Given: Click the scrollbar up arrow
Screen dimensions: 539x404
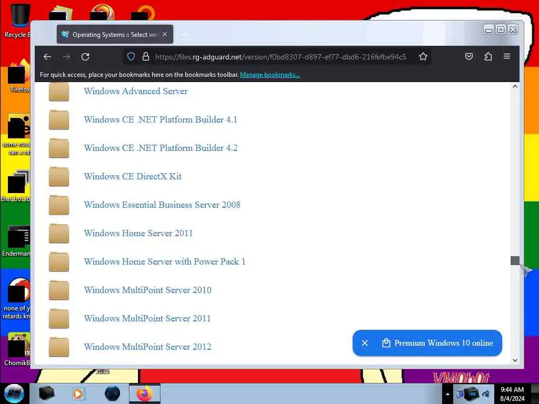Looking at the screenshot, I should click(x=515, y=87).
